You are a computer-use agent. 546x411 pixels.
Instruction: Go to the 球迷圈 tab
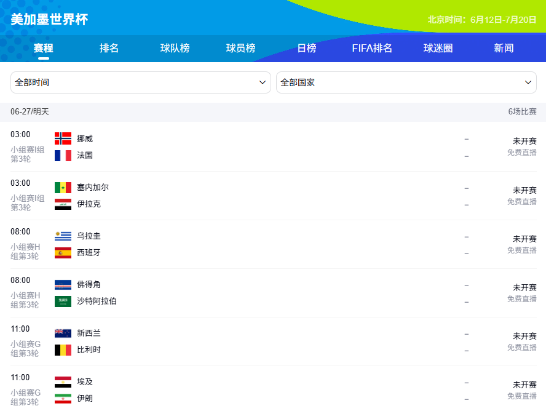438,48
